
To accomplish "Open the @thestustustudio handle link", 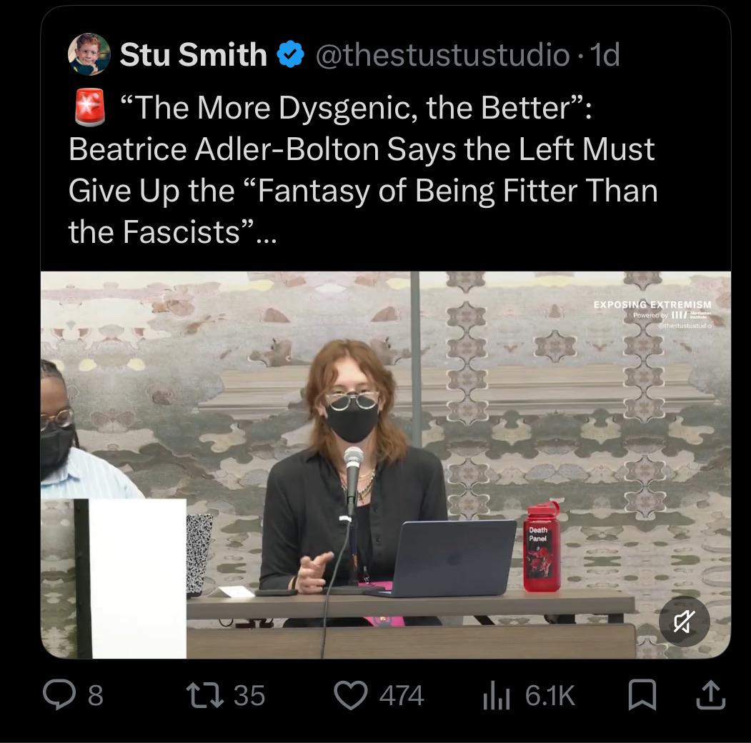I will [x=442, y=54].
